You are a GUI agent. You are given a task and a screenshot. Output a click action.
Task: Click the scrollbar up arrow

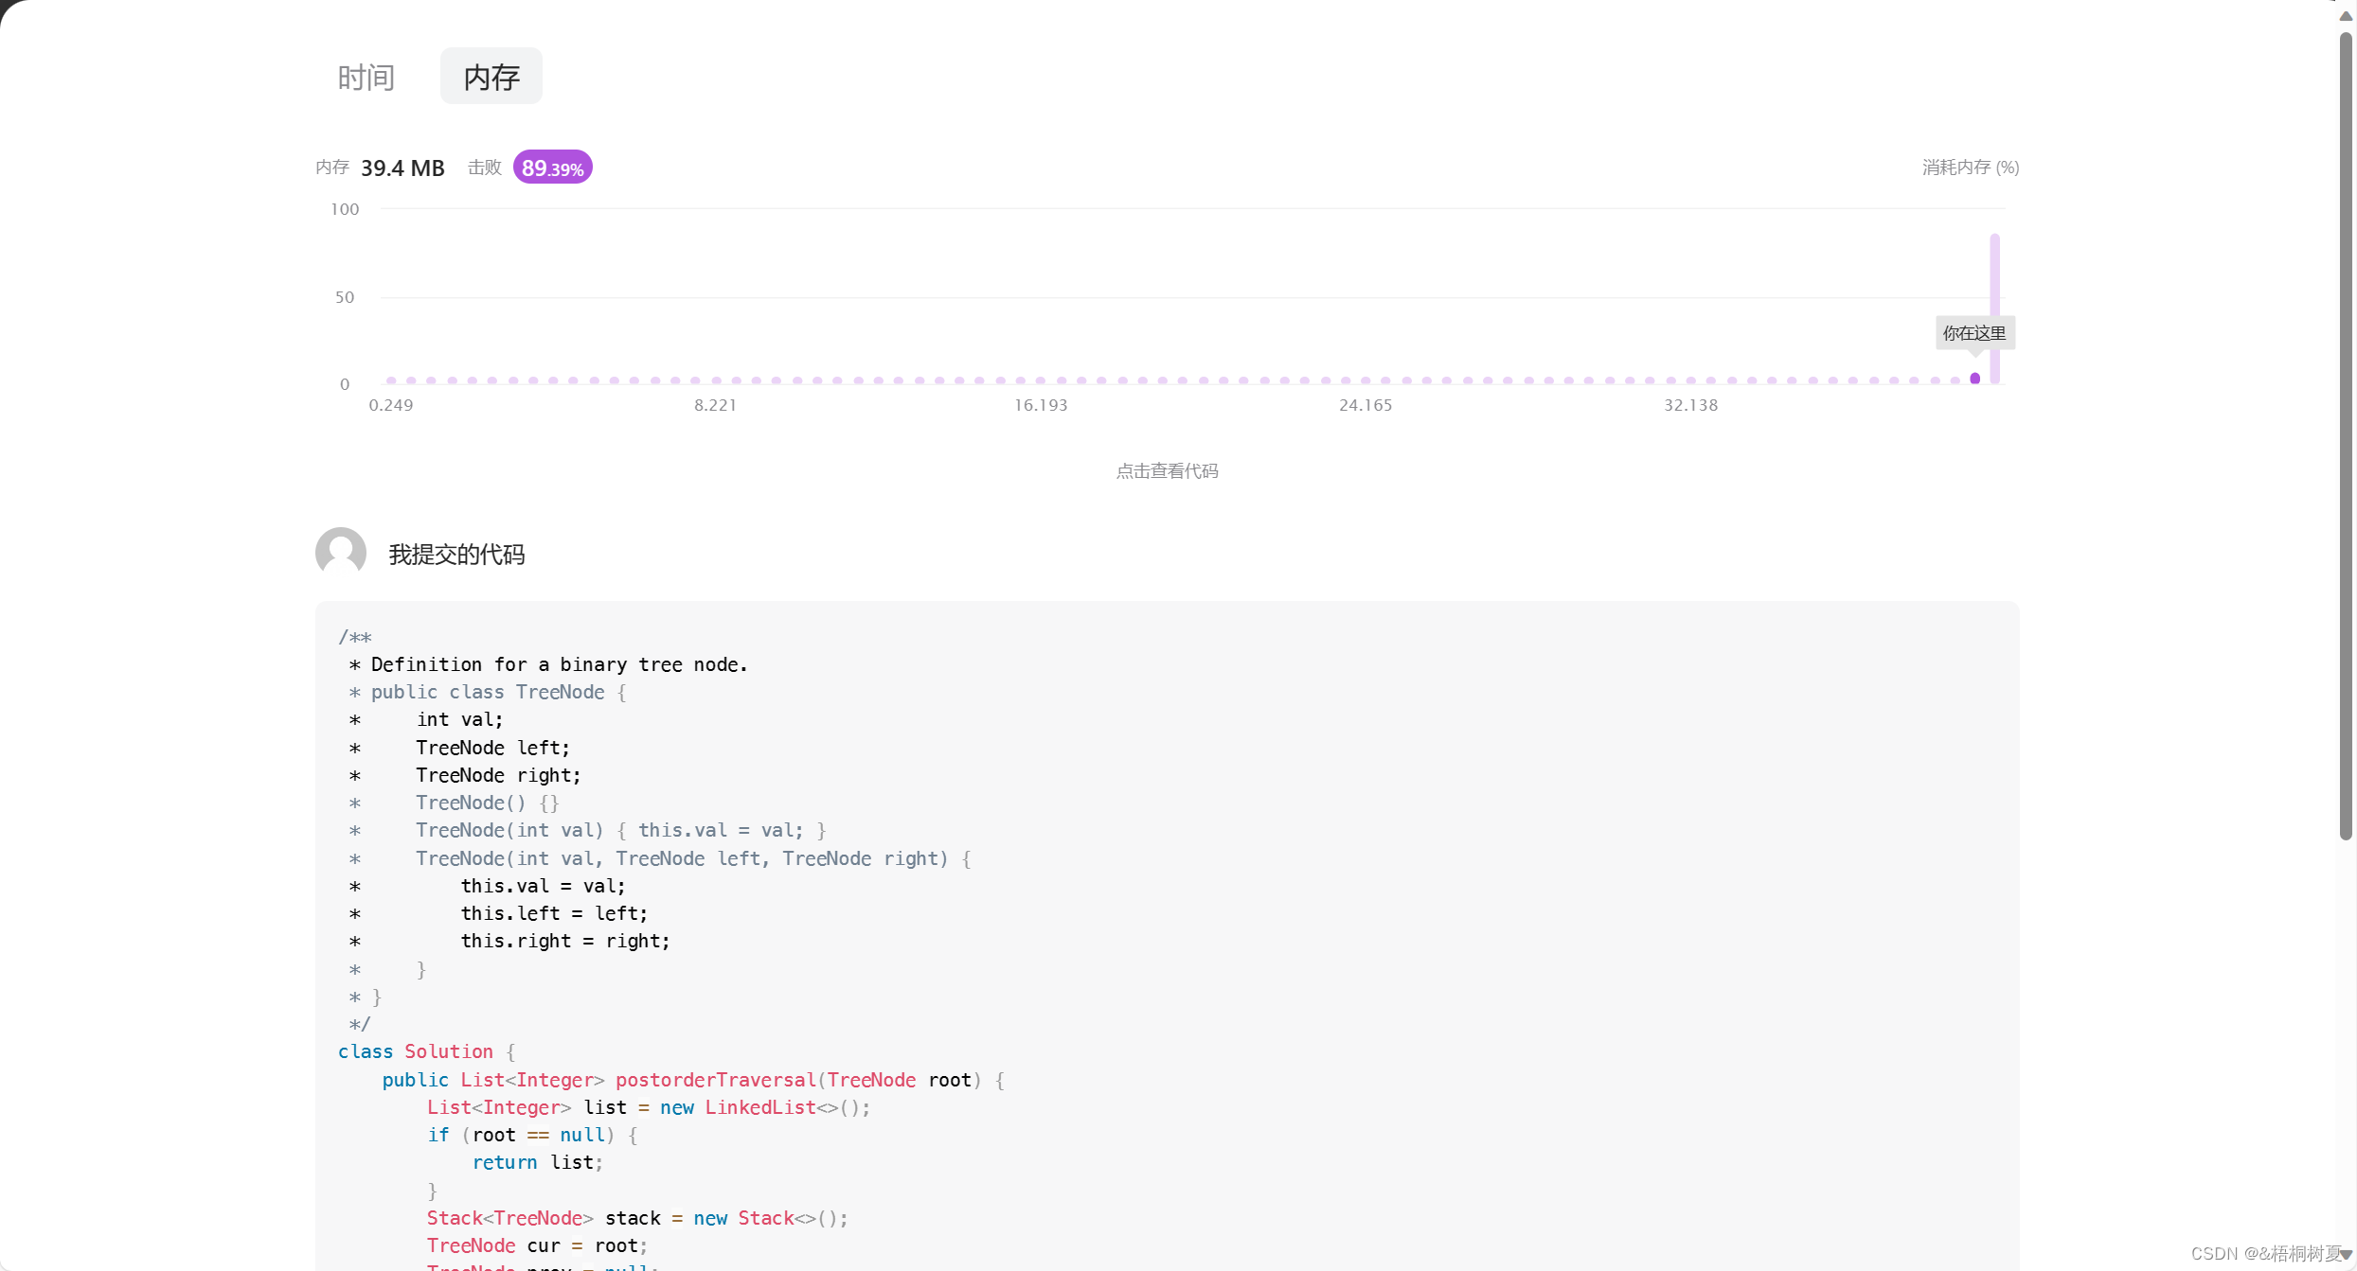2346,14
